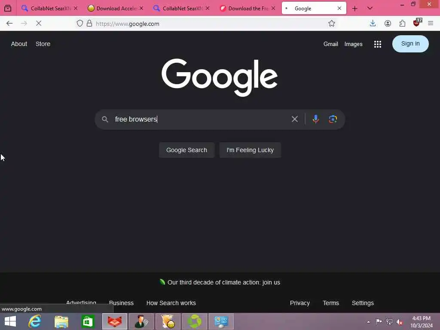Open the extensions puzzle icon
The height and width of the screenshot is (330, 440).
(402, 24)
